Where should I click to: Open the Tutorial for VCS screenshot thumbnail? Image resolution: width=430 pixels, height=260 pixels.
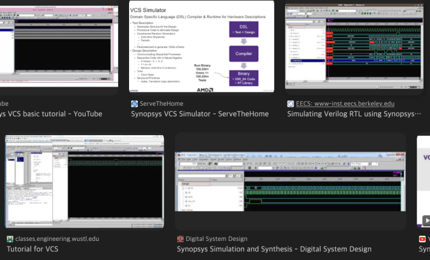[x=84, y=181]
